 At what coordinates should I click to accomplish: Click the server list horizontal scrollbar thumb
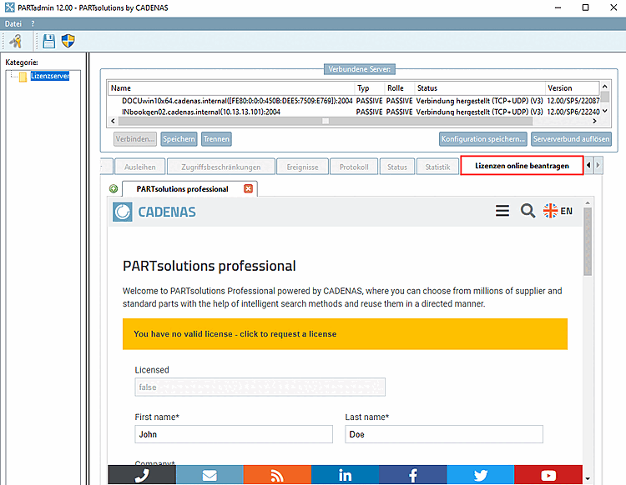pyautogui.click(x=326, y=121)
